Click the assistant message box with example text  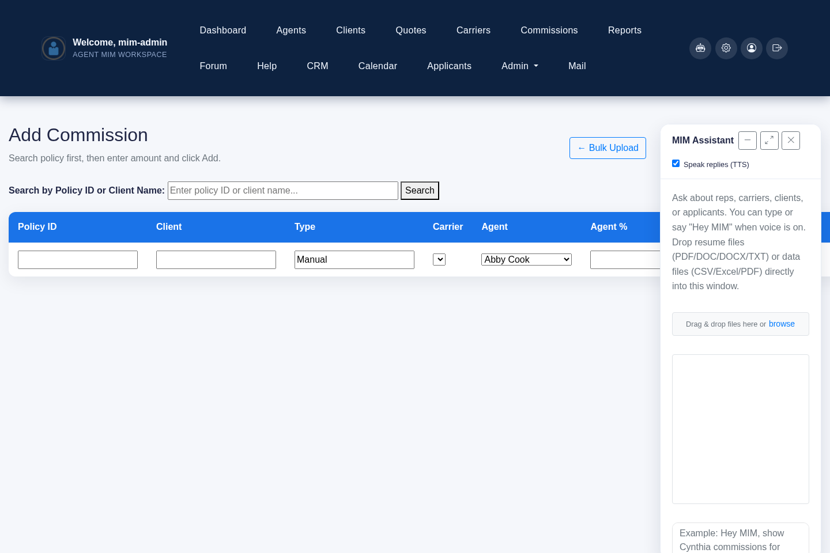(x=741, y=539)
